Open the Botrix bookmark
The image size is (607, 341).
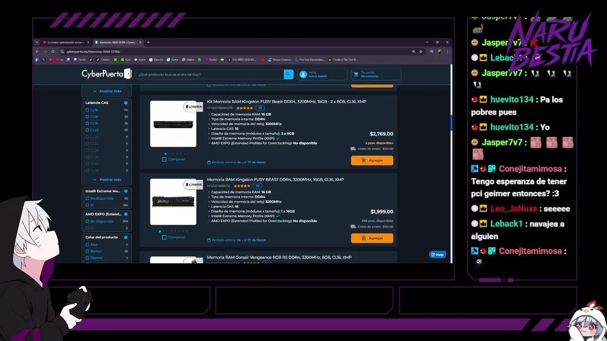click(x=140, y=60)
